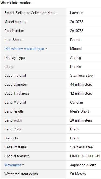Screen dimensions: 101x179
Task: Expand arrow beside Dial window material type
Action: pos(46,49)
